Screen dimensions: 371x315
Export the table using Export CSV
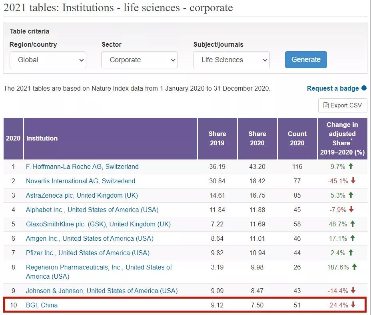click(x=342, y=105)
